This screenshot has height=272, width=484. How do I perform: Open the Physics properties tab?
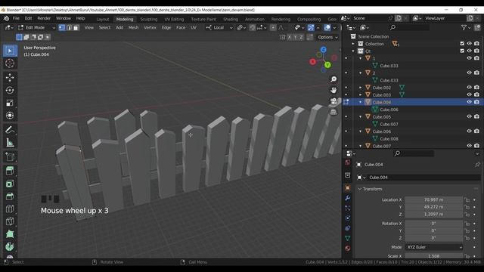pyautogui.click(x=348, y=218)
